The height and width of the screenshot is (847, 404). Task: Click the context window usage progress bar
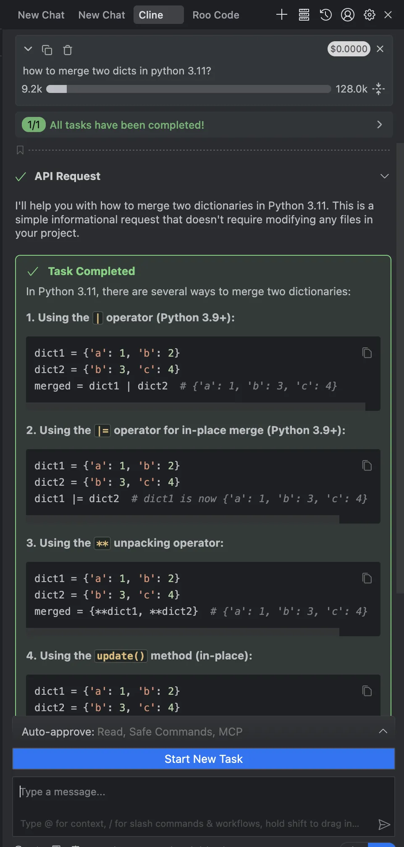pyautogui.click(x=189, y=89)
